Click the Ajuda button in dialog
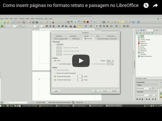Image resolution: width=162 pixels, height=121 pixels. point(56,91)
